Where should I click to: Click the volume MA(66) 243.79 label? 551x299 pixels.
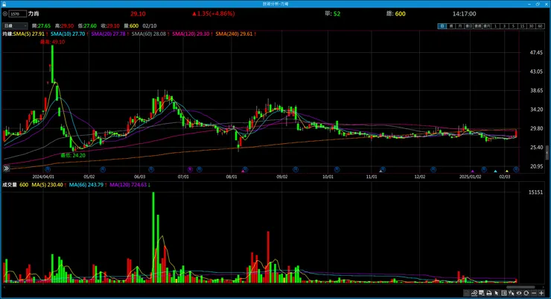(x=88, y=185)
